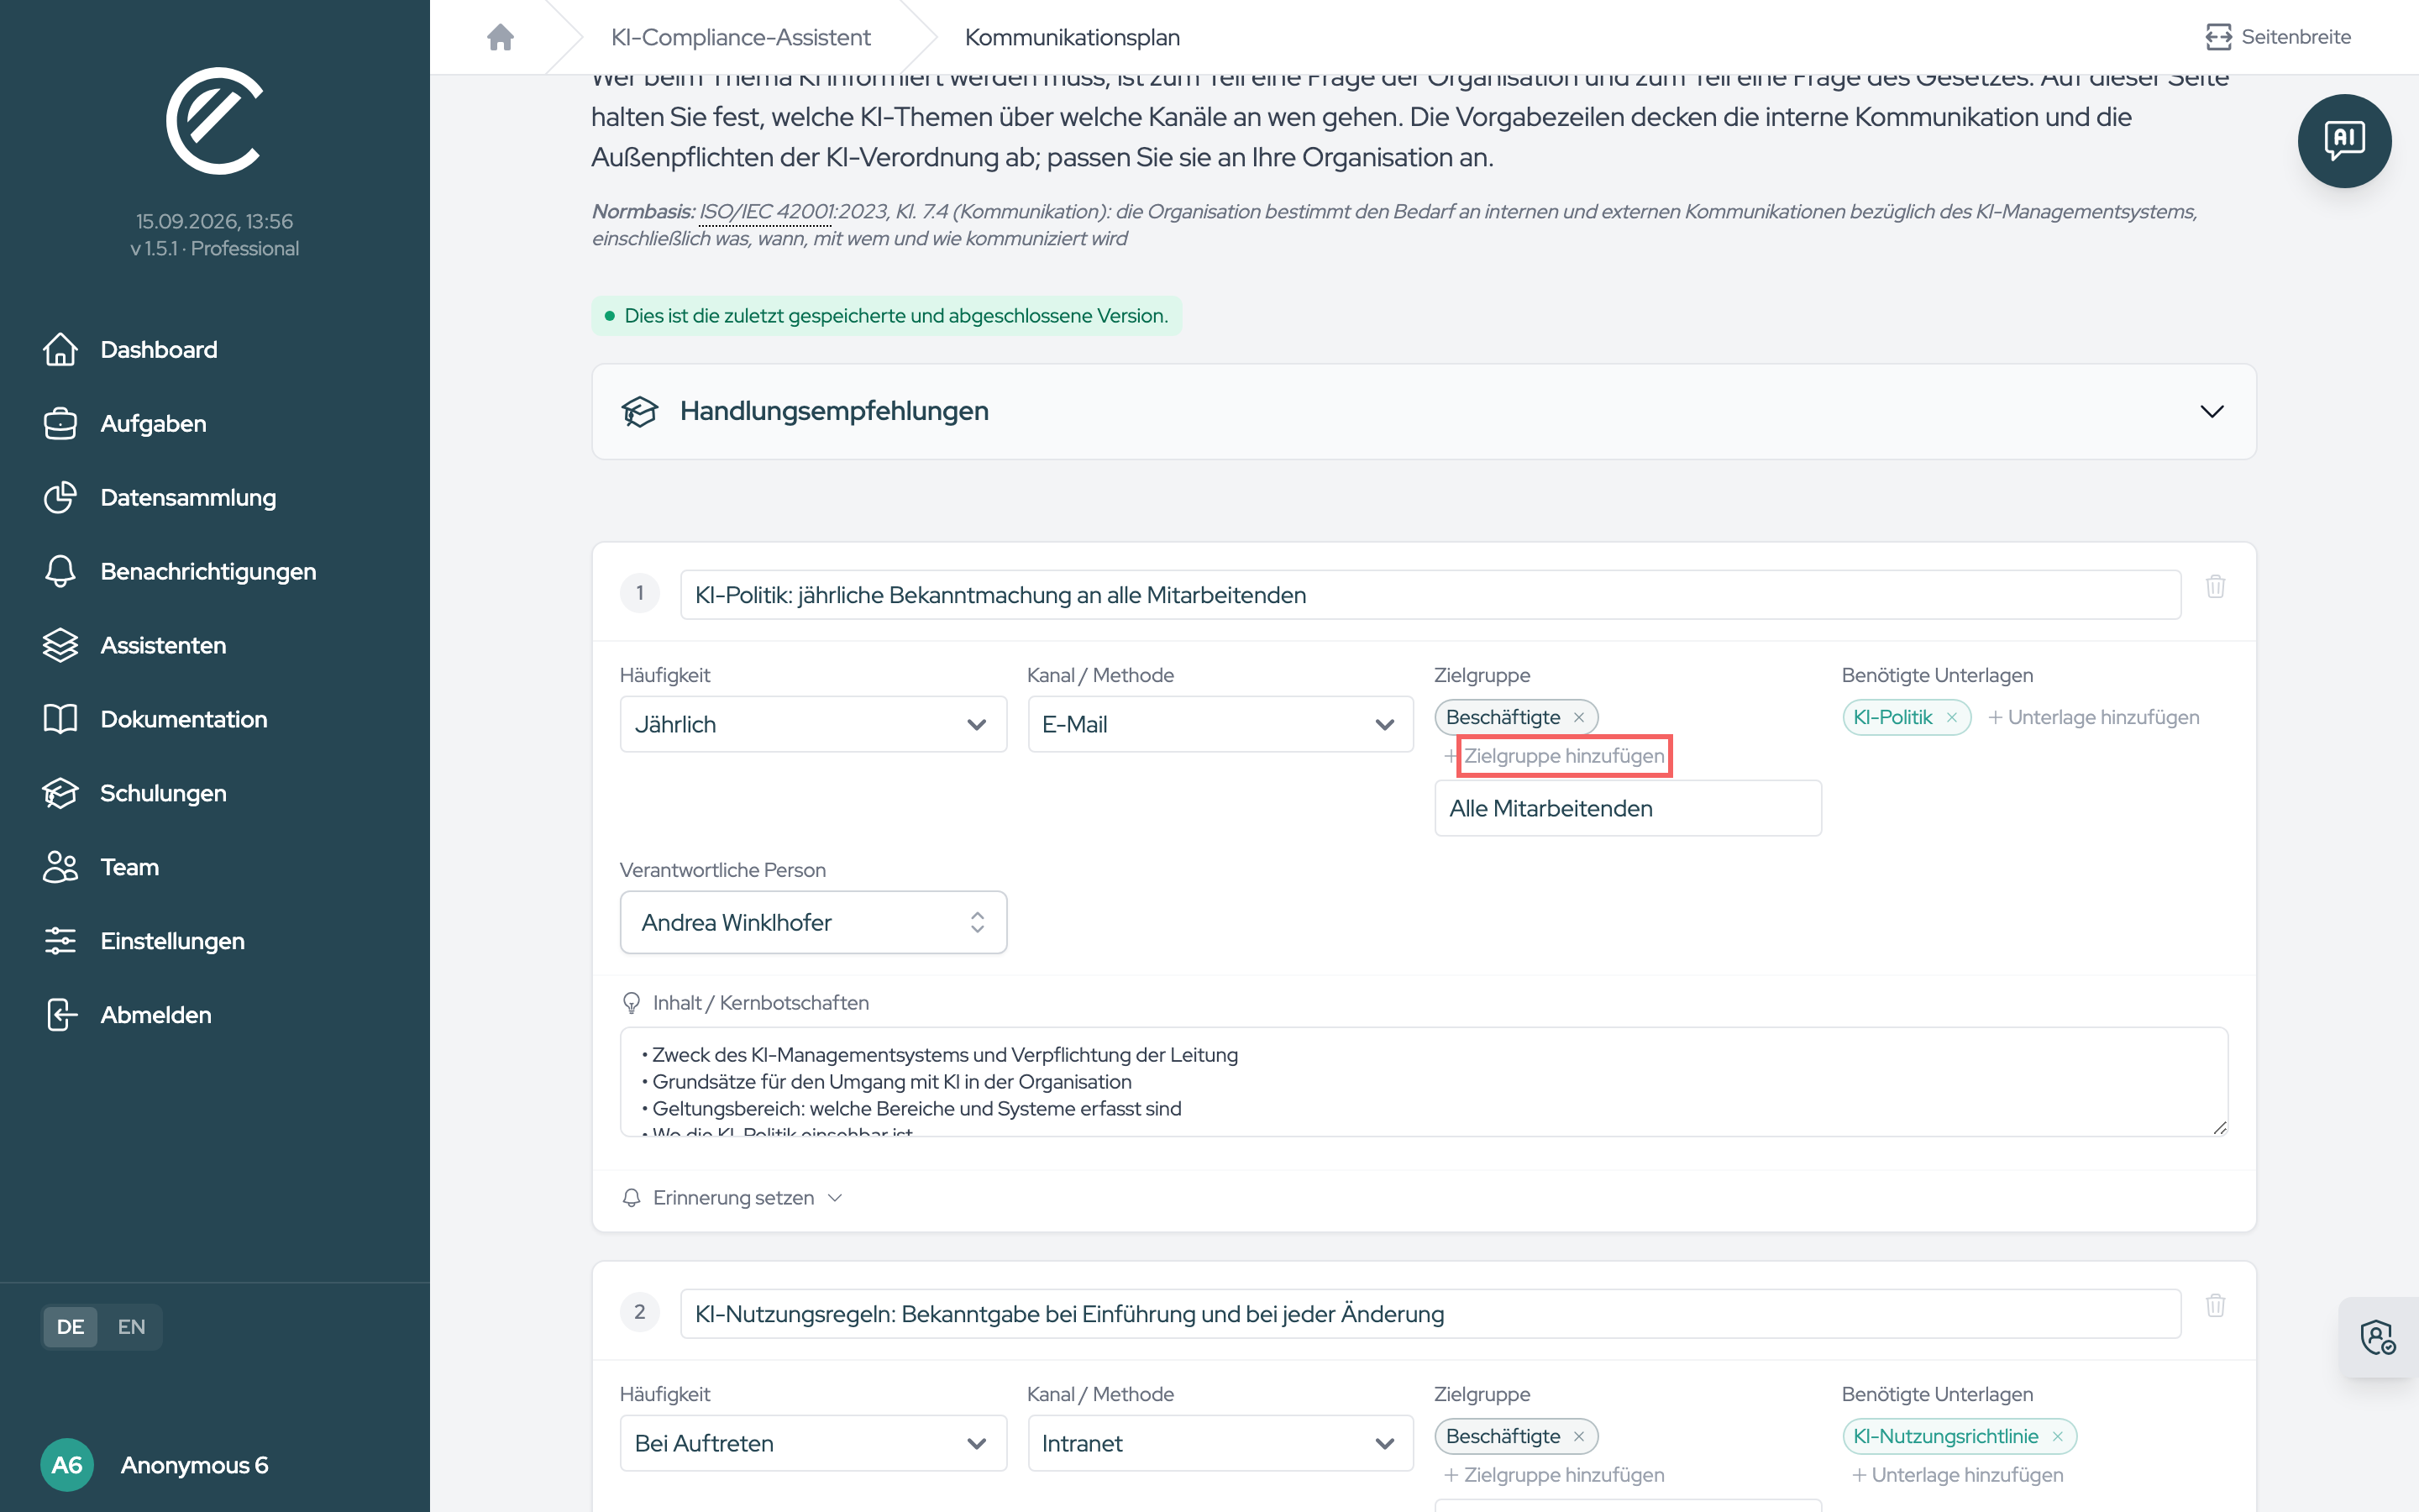
Task: Switch language to EN
Action: [x=131, y=1327]
